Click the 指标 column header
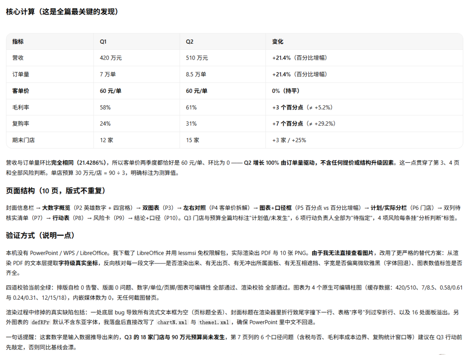Image resolution: width=467 pixels, height=355 pixels. click(18, 41)
